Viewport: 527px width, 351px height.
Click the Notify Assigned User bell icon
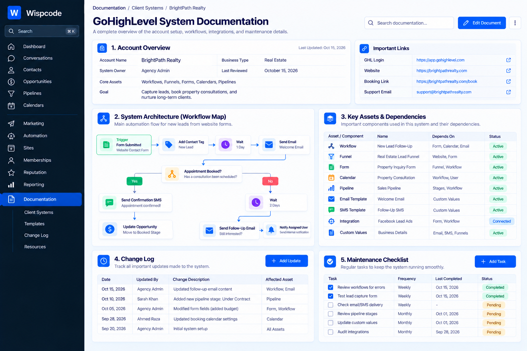pos(271,230)
